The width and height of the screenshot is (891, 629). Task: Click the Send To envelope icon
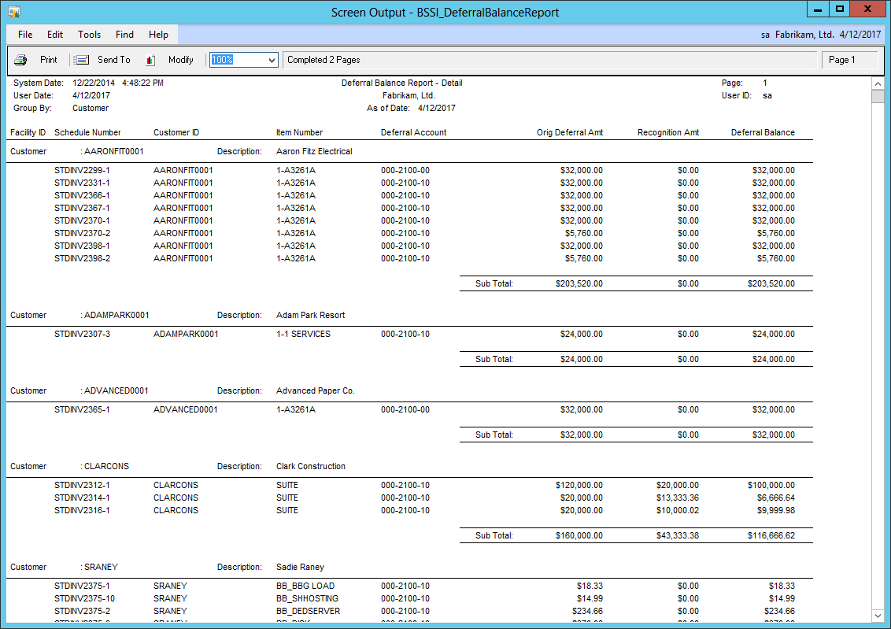[x=81, y=60]
